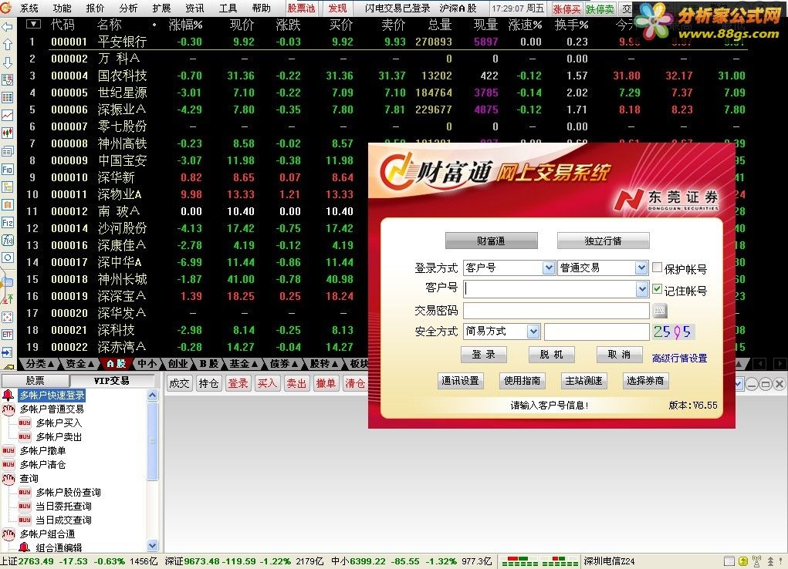Enable the 保护帐号 checkbox
This screenshot has height=569, width=788.
(x=657, y=268)
